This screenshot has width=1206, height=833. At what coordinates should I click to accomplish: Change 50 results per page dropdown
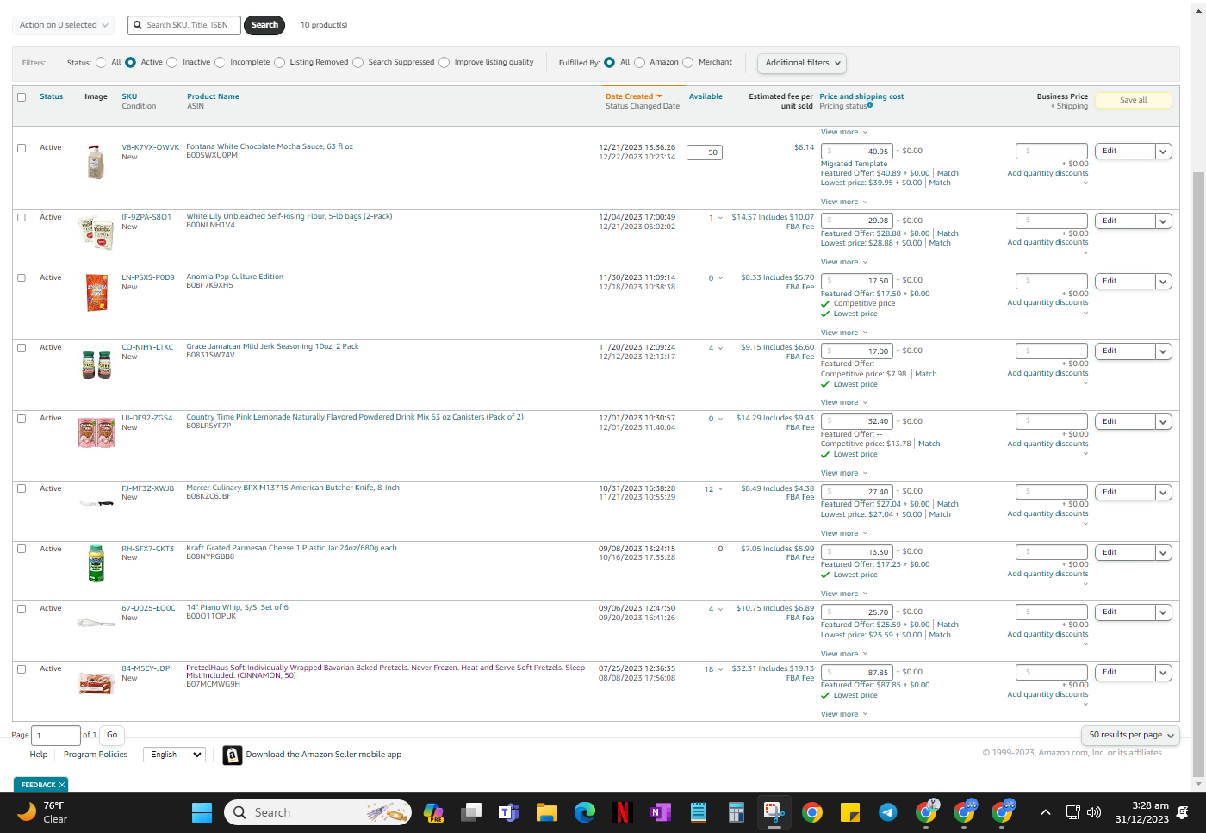pyautogui.click(x=1130, y=735)
